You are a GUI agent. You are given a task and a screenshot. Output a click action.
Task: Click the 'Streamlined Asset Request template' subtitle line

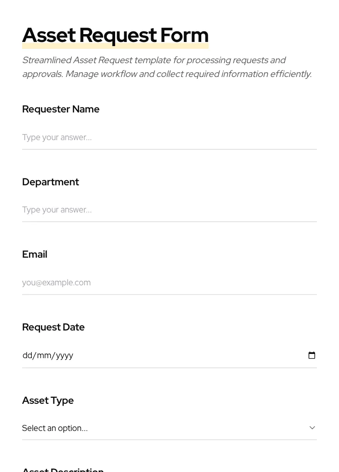coord(154,60)
